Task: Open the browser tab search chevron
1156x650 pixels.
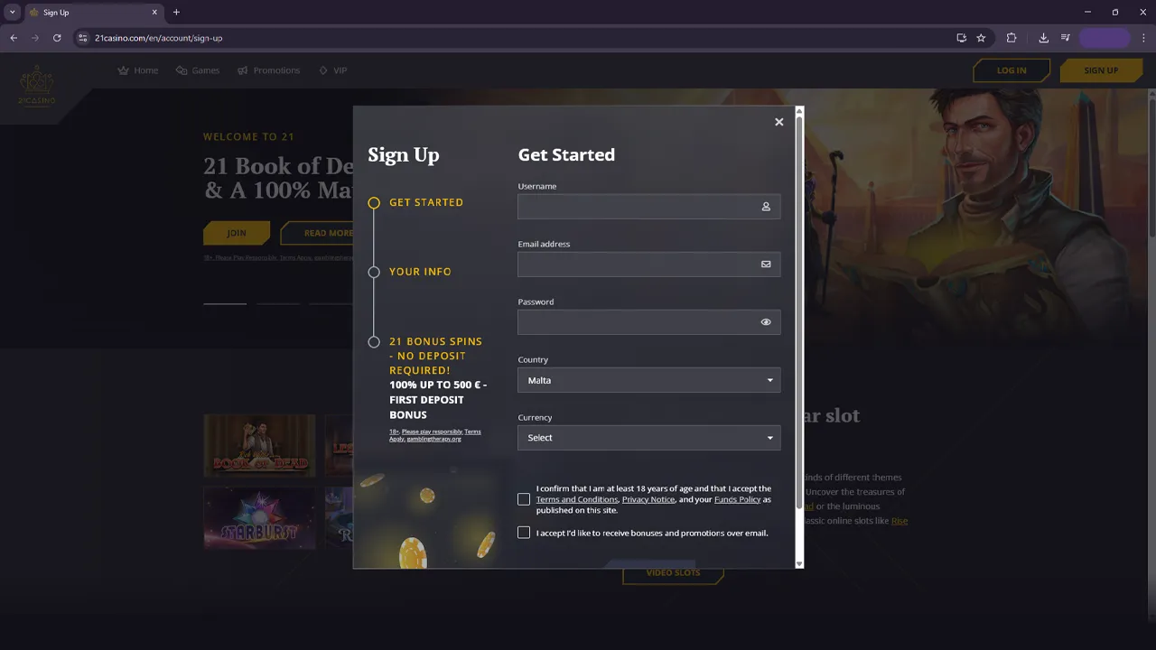Action: (13, 12)
